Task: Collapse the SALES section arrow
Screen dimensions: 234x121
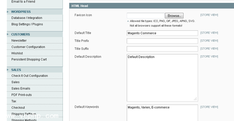Action: [x=8, y=70]
